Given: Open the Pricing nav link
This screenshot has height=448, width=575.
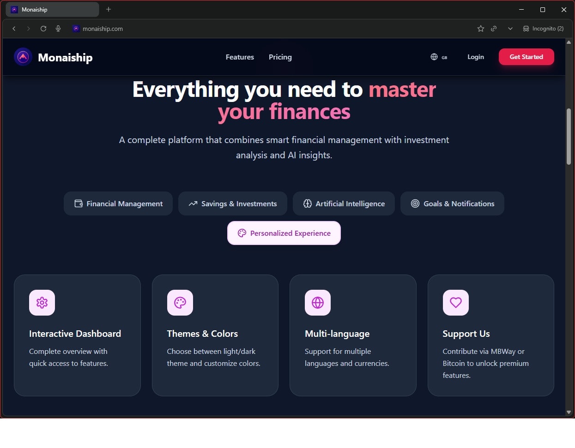Looking at the screenshot, I should (280, 57).
